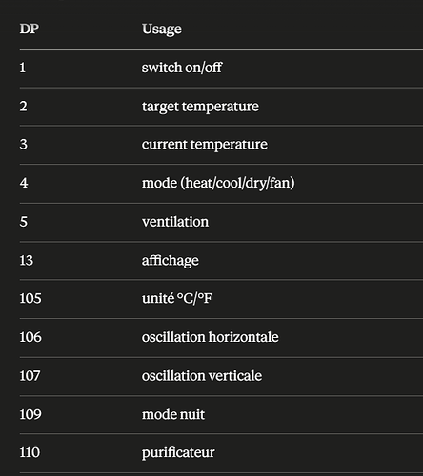The image size is (423, 476).
Task: Click DP number 109
Action: (30, 414)
